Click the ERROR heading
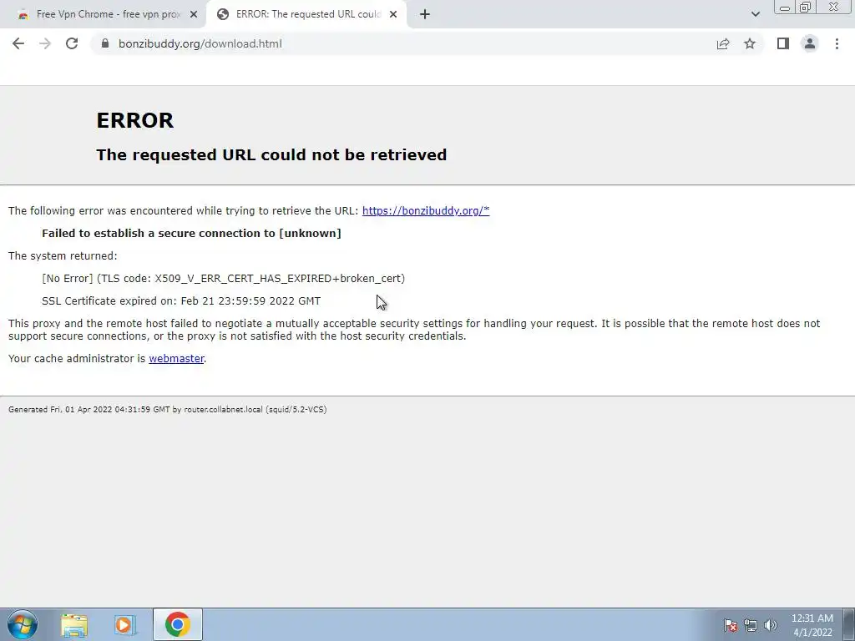The height and width of the screenshot is (641, 855). [134, 120]
